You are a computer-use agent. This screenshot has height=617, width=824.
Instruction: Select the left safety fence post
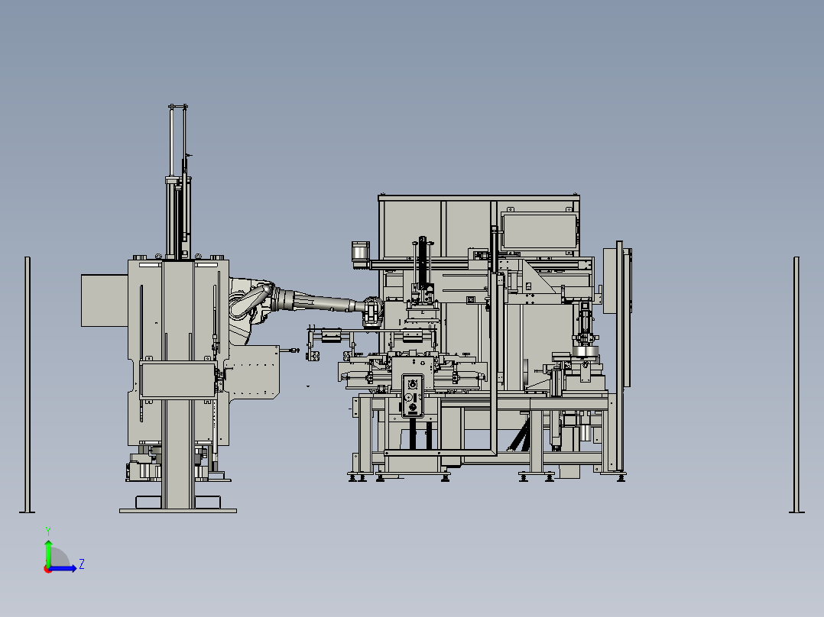pyautogui.click(x=28, y=384)
